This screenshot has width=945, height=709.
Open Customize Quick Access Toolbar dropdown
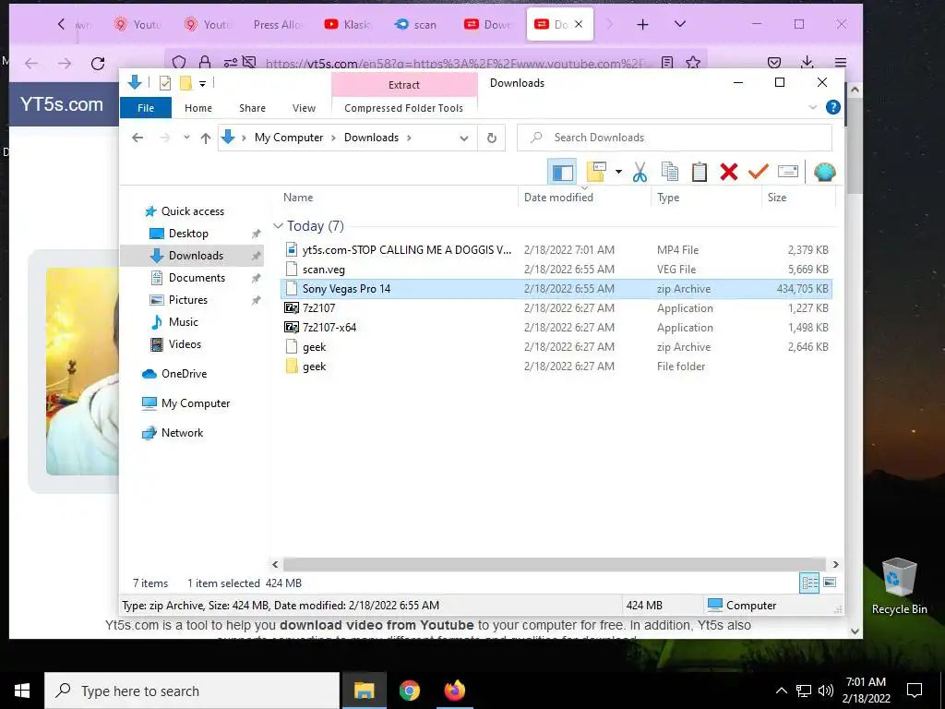tap(202, 84)
